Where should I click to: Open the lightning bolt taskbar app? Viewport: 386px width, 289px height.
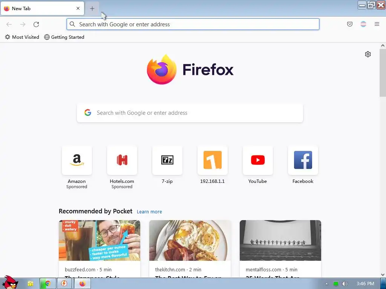64,284
